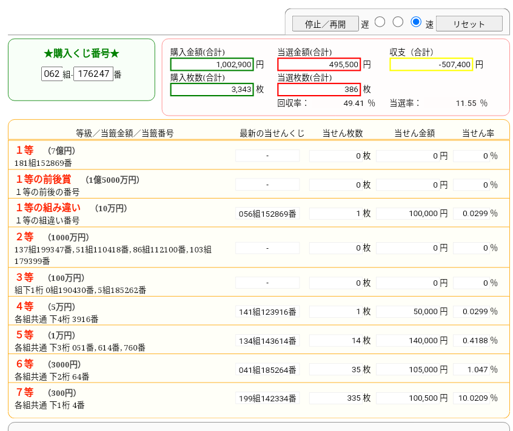Click the 等級／当籤金額／当籤番号 column header
The width and height of the screenshot is (513, 431).
click(125, 133)
